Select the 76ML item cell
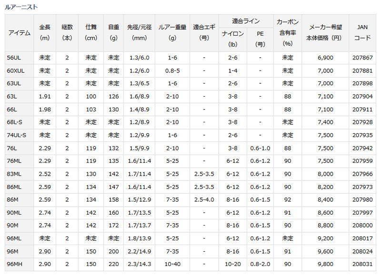 (x=19, y=161)
